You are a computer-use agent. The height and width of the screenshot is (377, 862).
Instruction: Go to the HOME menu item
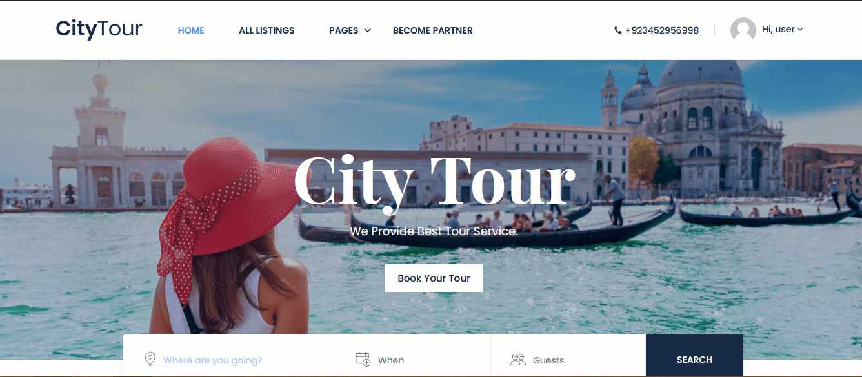pos(191,30)
